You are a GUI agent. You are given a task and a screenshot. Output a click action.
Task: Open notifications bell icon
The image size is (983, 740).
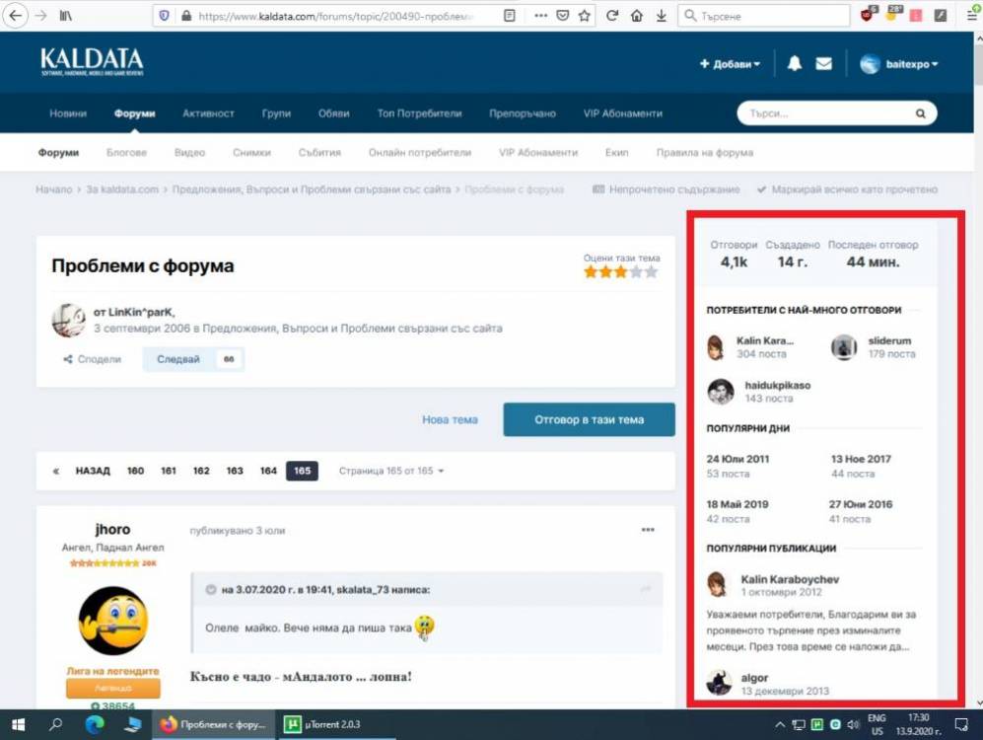795,63
